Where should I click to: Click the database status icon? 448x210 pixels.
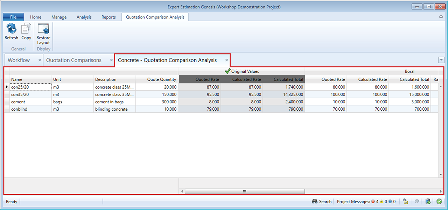428,202
